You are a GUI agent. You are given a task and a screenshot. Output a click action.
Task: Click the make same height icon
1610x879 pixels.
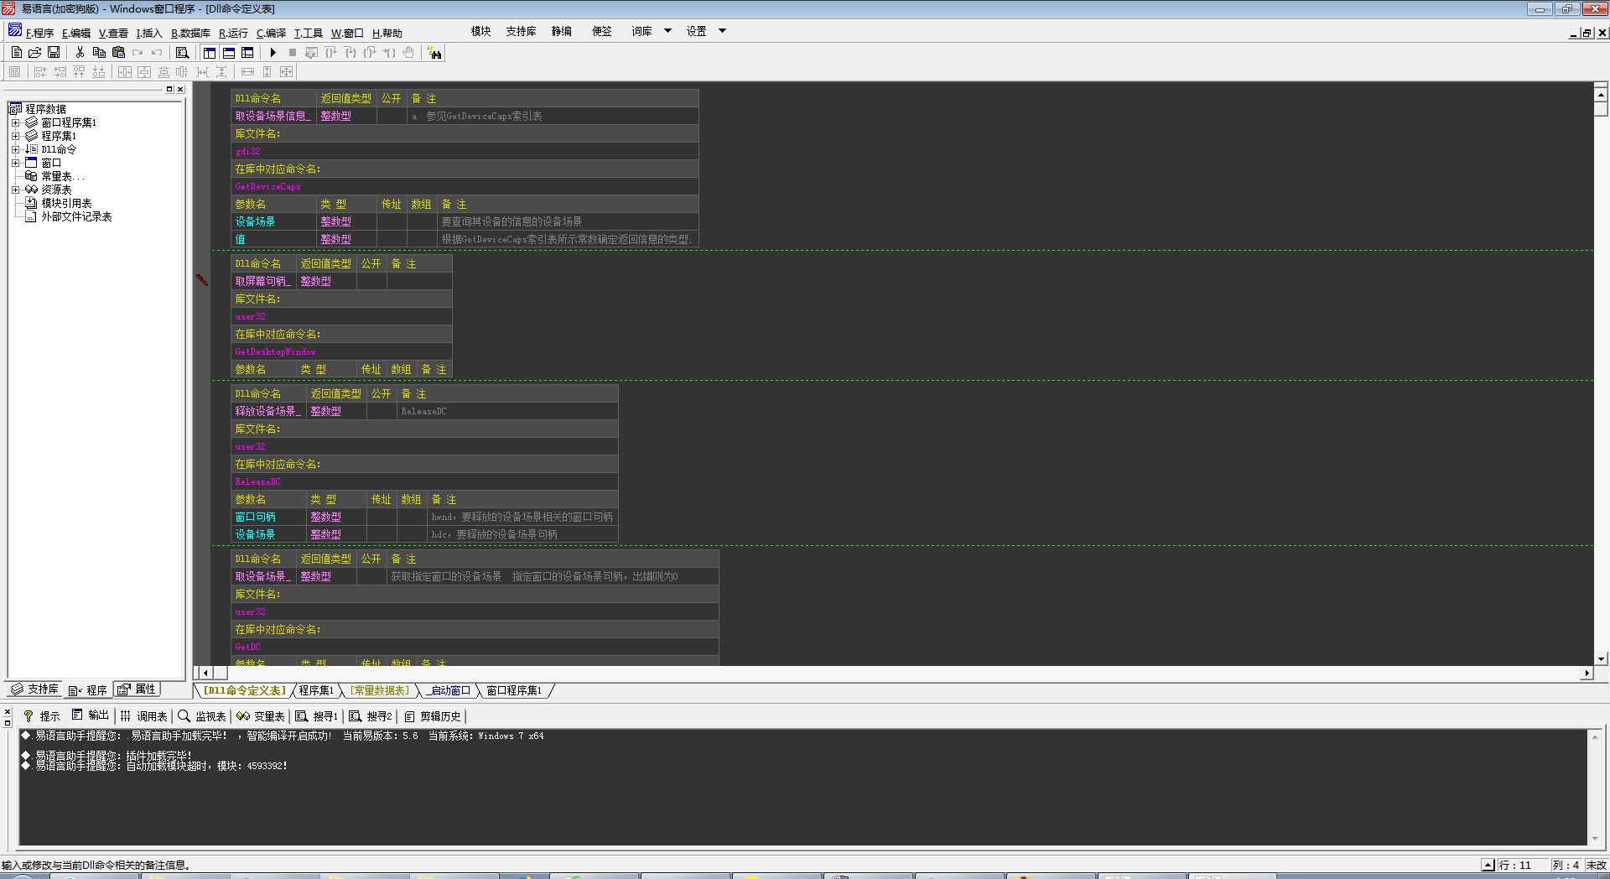(267, 72)
